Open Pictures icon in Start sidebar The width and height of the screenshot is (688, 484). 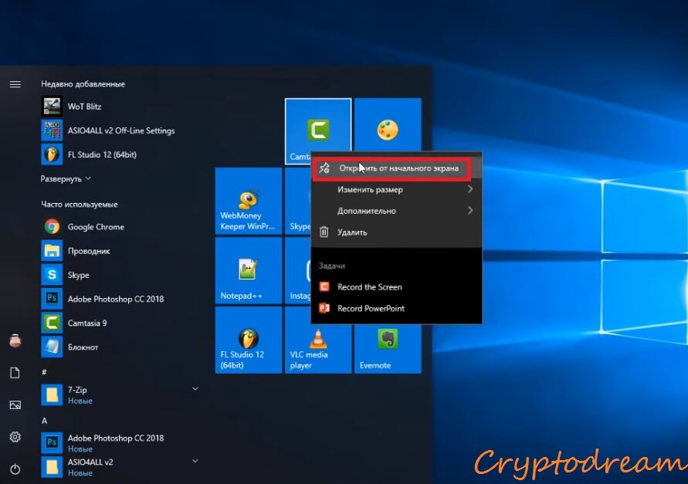click(x=15, y=405)
